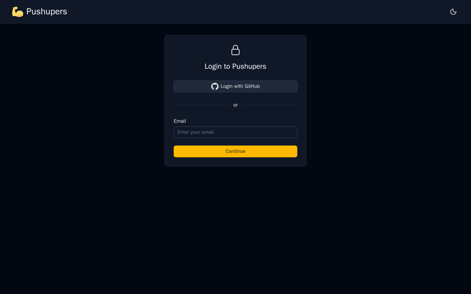The width and height of the screenshot is (471, 294).
Task: Click the GitHub octocat icon
Action: (x=215, y=86)
